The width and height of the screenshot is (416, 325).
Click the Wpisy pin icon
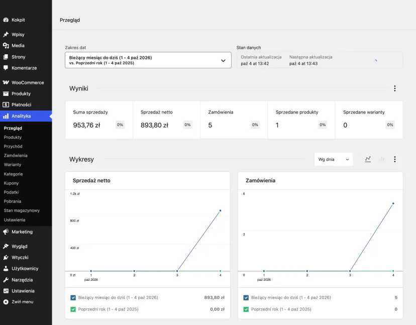click(x=6, y=35)
